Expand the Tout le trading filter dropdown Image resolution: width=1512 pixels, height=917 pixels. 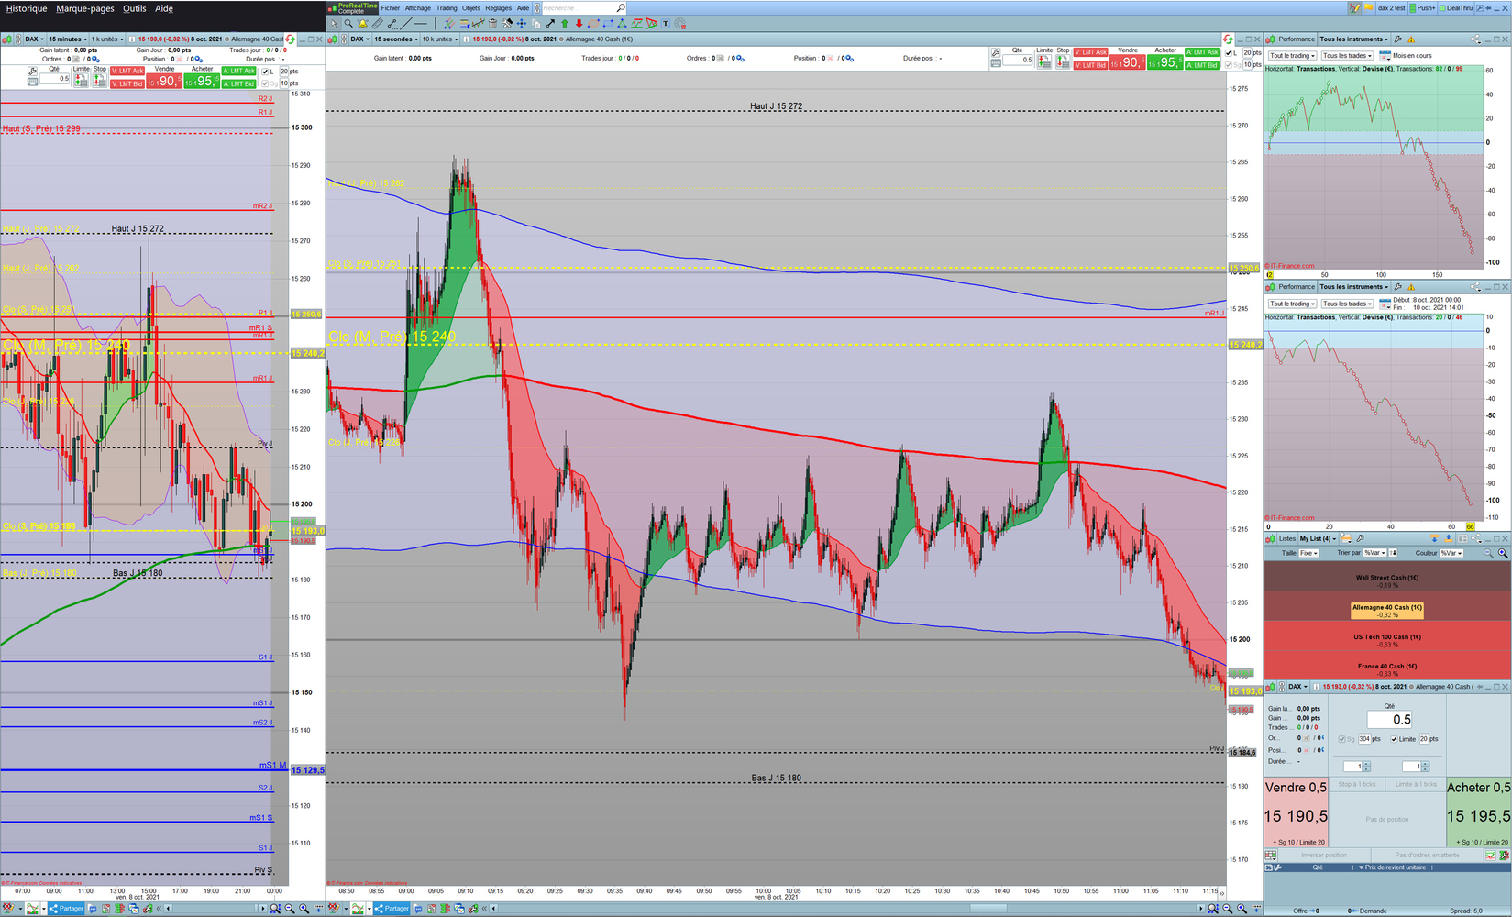[1292, 56]
